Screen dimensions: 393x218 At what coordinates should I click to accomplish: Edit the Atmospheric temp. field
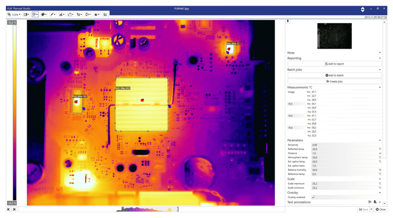345,157
